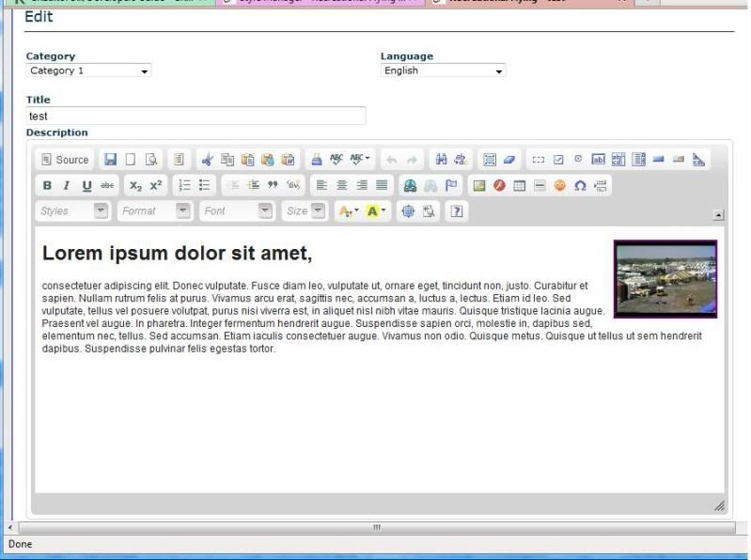Insert special character with the omega icon
Screen dimensions: 751x560
(580, 185)
